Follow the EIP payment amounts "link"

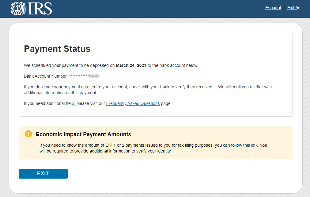[x=254, y=145]
